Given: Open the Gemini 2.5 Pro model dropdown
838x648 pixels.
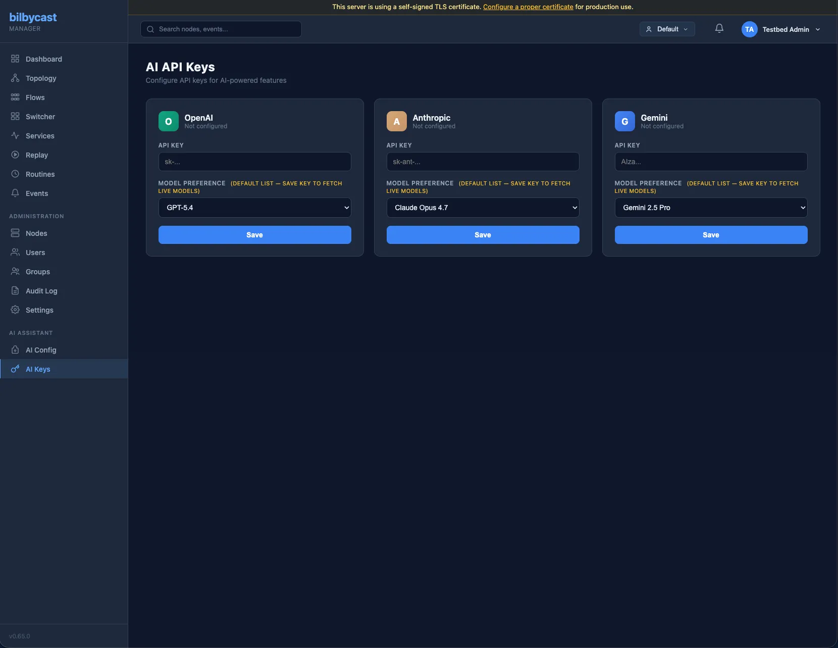Looking at the screenshot, I should [711, 208].
